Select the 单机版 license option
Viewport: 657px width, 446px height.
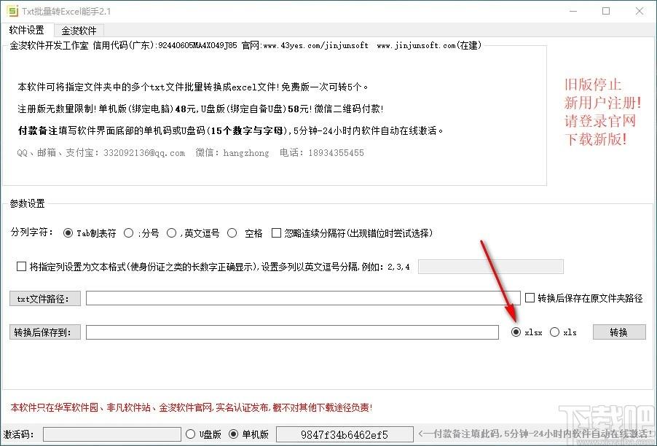[248, 434]
